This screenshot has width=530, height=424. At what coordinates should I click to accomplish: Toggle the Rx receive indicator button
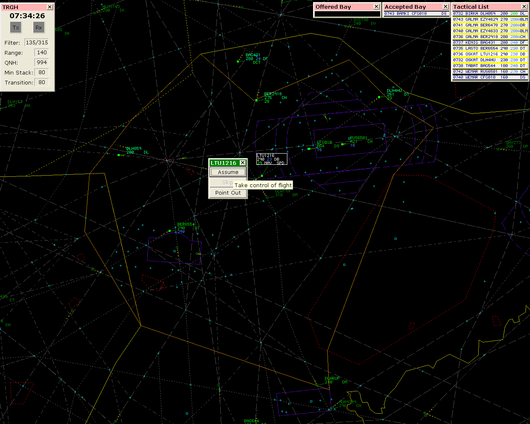coord(39,28)
